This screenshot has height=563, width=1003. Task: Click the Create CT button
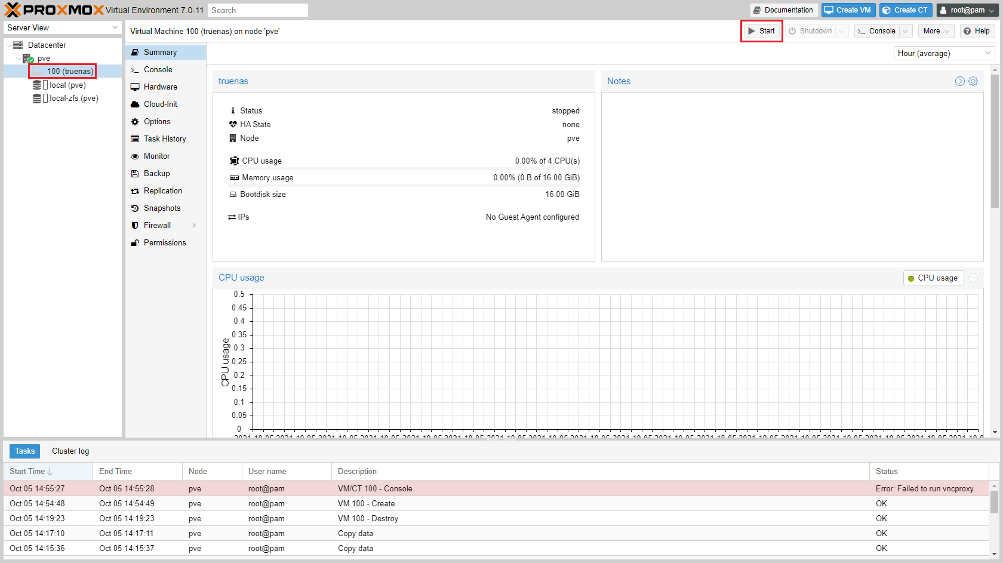[x=906, y=10]
